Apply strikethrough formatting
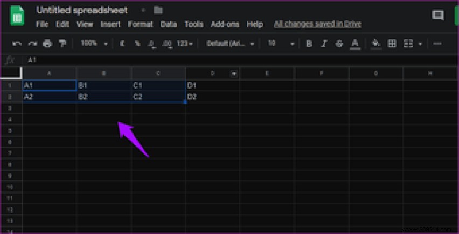Viewport: 459px width, 234px height. pyautogui.click(x=339, y=44)
